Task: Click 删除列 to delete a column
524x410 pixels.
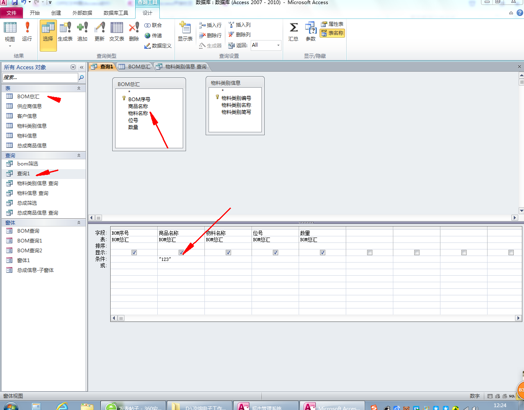Action: 239,34
